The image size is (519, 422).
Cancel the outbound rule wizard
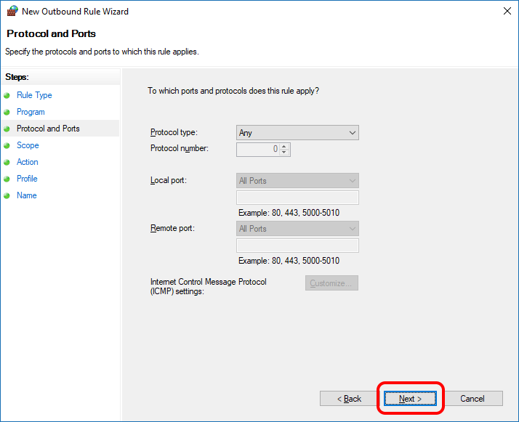[472, 399]
